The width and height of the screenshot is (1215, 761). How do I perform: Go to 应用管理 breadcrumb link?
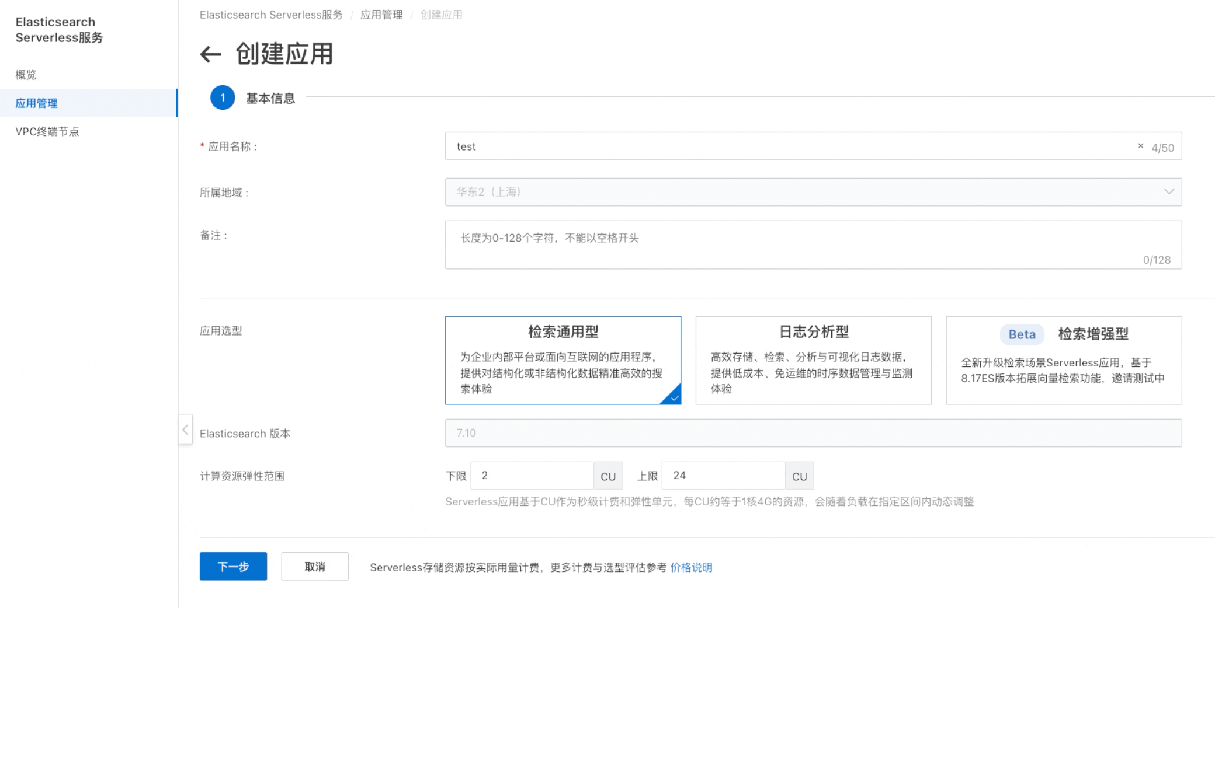[x=381, y=15]
